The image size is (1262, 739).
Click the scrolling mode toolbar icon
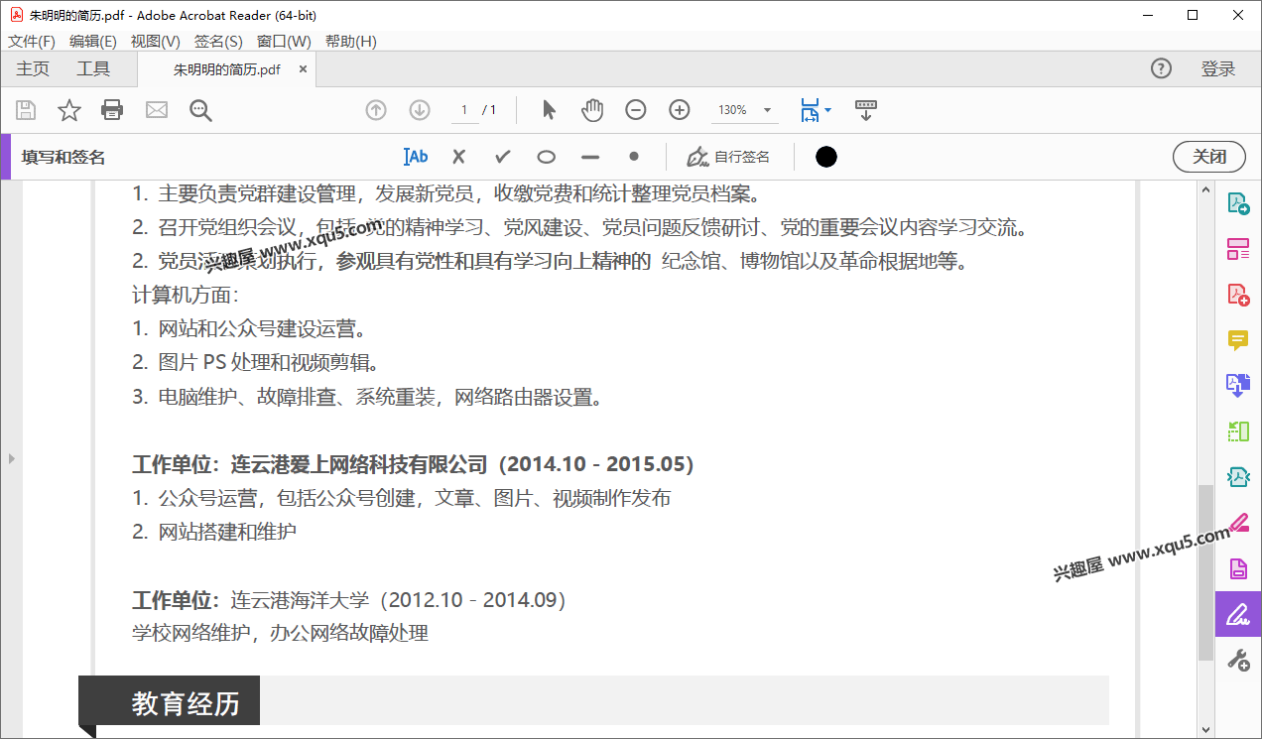click(866, 110)
